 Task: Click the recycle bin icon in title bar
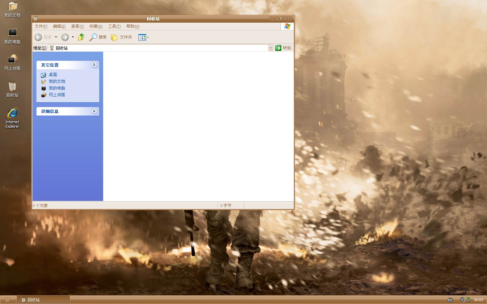(x=35, y=19)
